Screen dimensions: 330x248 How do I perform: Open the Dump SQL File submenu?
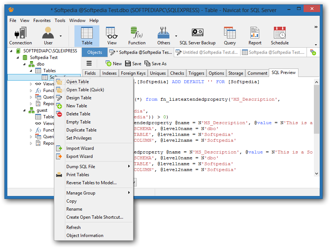click(129, 166)
